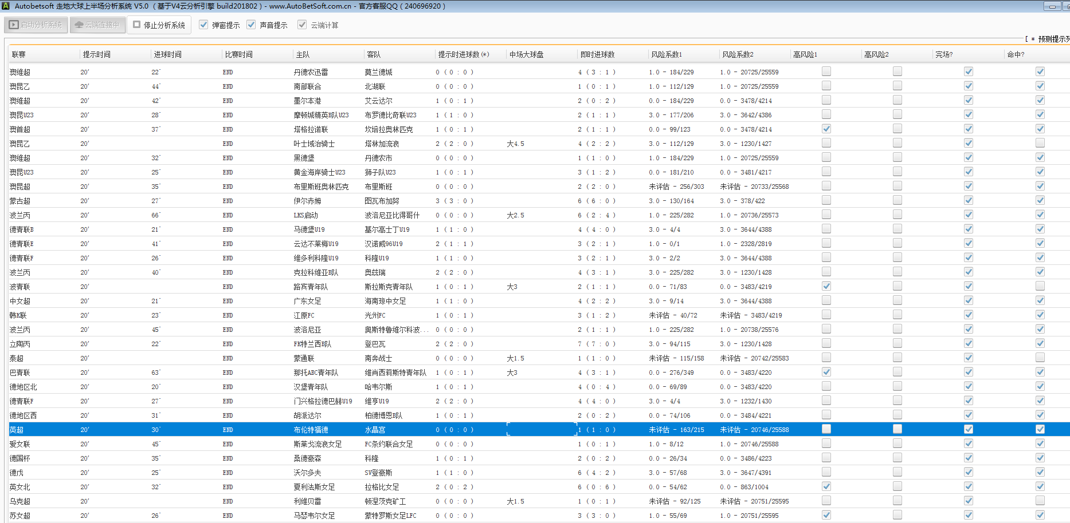The image size is (1070, 523).
Task: Click empty 中场大球盘 cell in highlighted 布伦特福德 row
Action: coord(541,430)
